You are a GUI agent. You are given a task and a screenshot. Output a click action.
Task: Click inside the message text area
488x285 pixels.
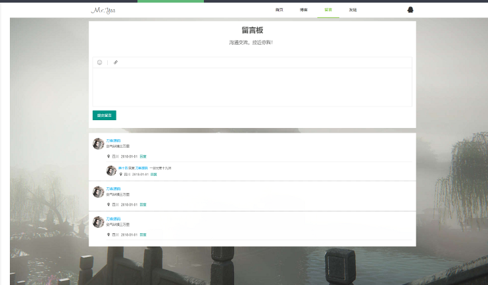tap(252, 87)
